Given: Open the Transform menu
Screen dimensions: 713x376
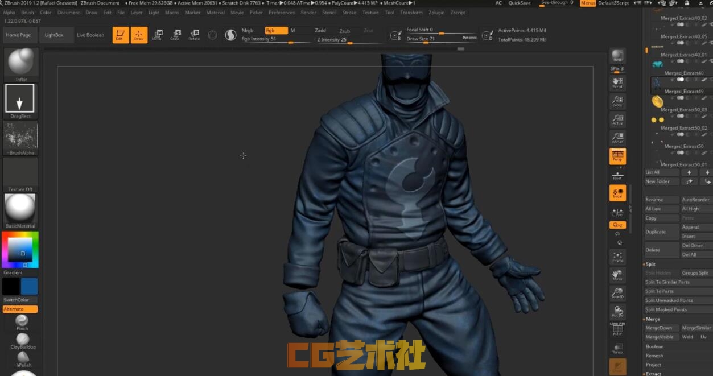Looking at the screenshot, I should [411, 13].
